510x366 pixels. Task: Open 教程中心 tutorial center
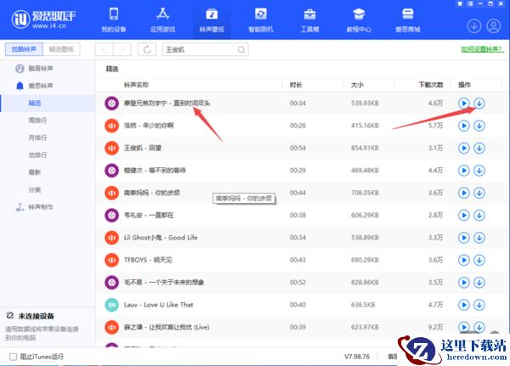359,20
